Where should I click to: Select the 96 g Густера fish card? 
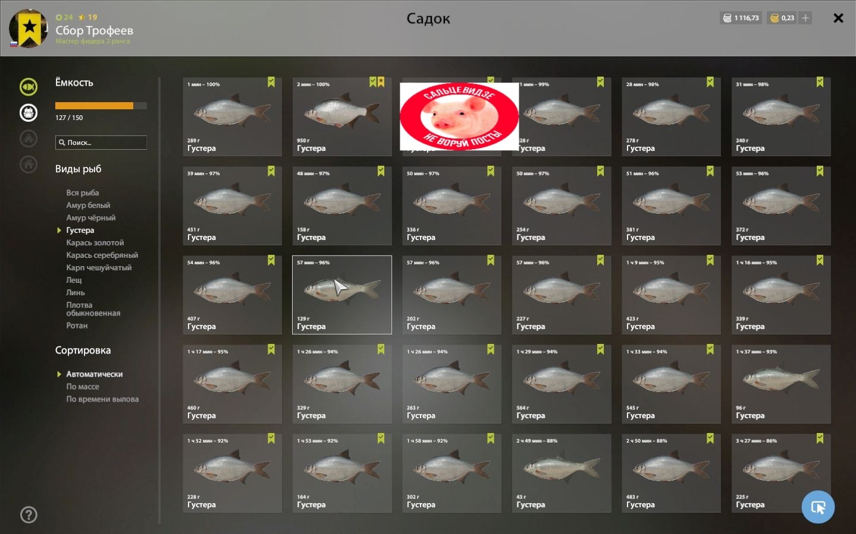[781, 384]
